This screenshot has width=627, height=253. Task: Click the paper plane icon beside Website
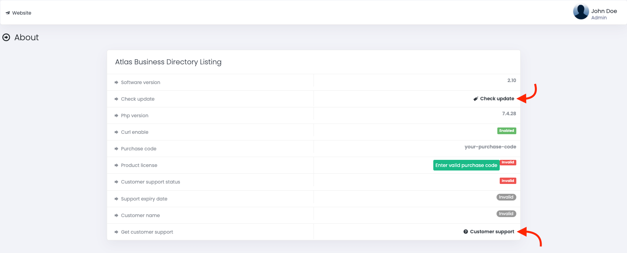click(8, 13)
